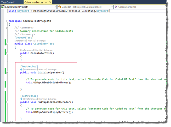Collapse the summary comment block
171x127 pixels.
[x=7, y=28]
